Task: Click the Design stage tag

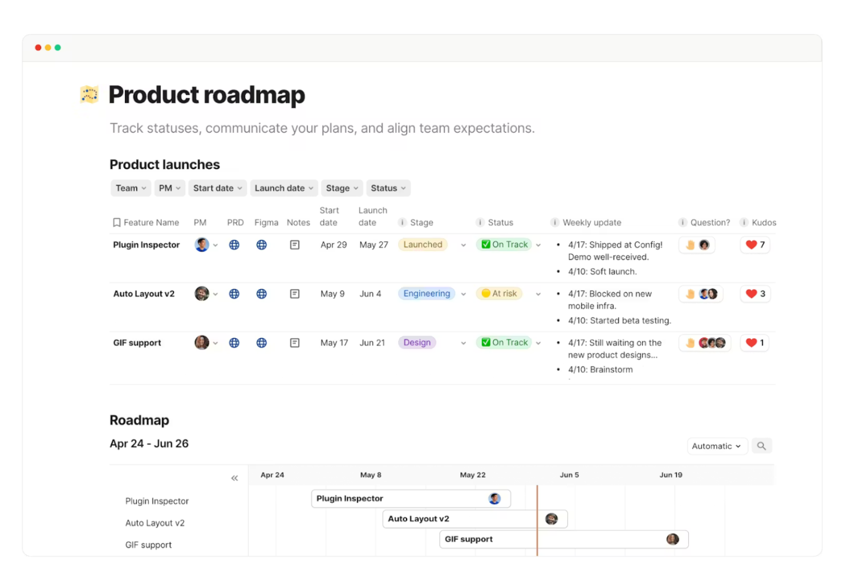Action: click(417, 343)
